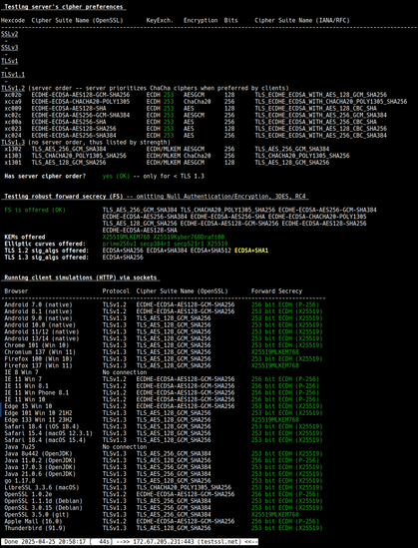Click the hexcode "xc023"
This screenshot has width=418, height=548.
coord(13,129)
